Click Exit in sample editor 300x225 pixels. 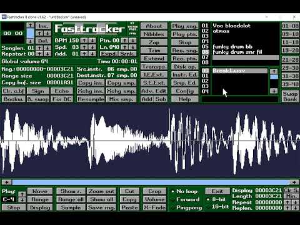(x=217, y=191)
